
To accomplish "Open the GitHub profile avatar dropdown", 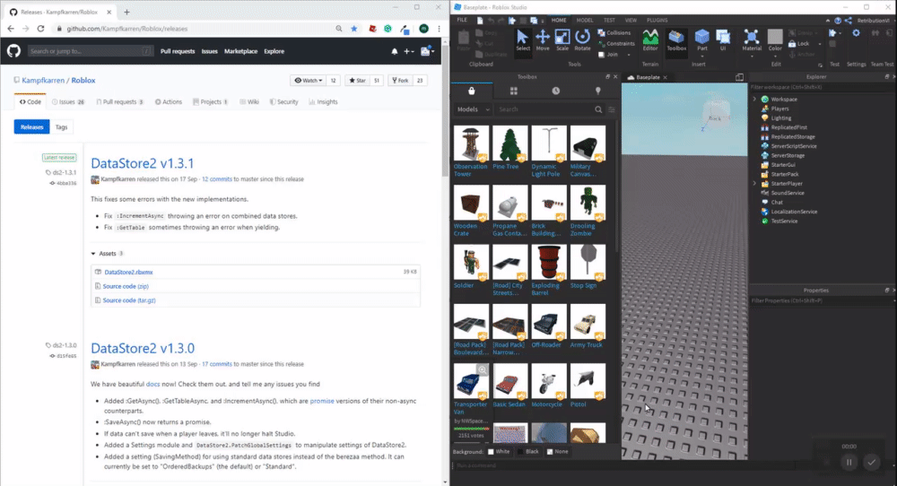I will 427,51.
